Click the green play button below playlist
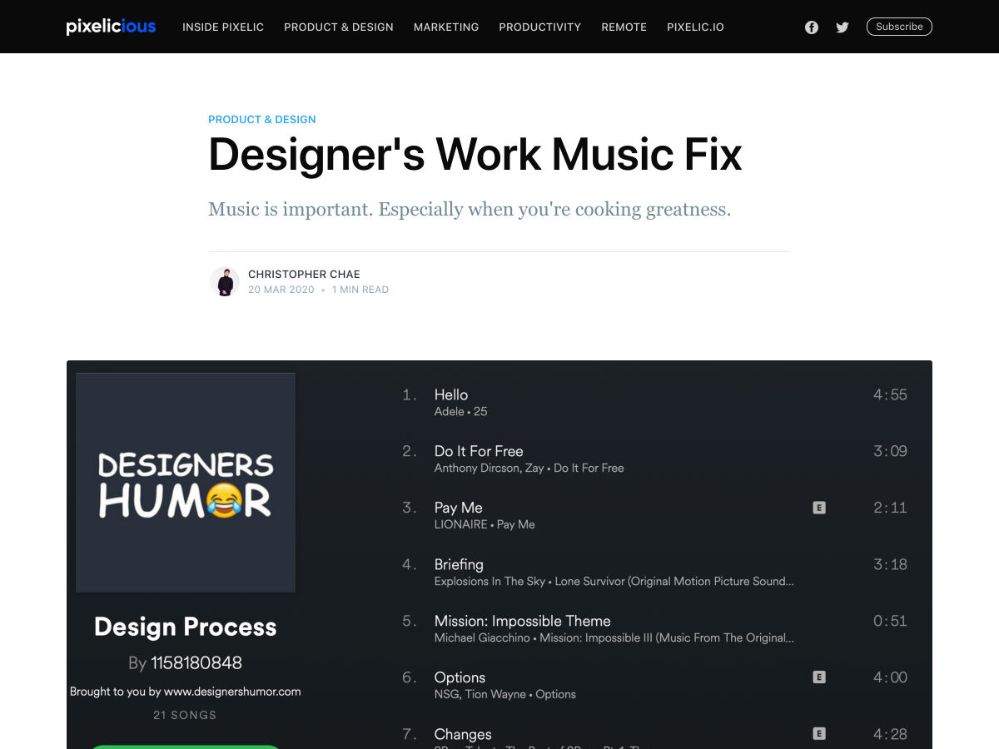Screen dimensions: 999x749 pos(186,744)
